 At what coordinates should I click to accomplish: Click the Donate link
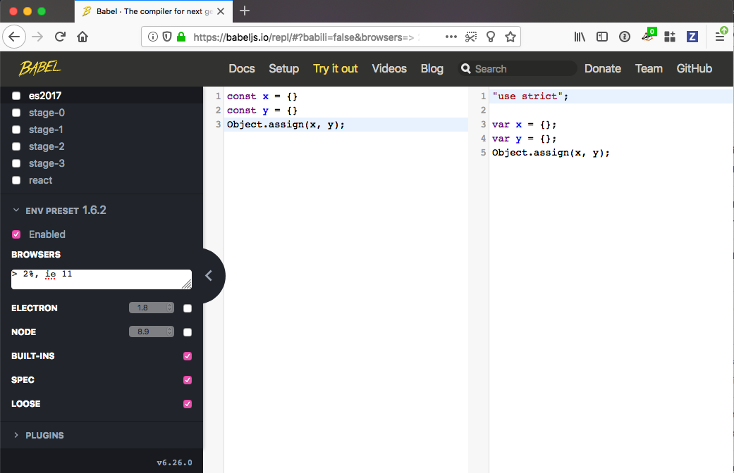coord(602,68)
